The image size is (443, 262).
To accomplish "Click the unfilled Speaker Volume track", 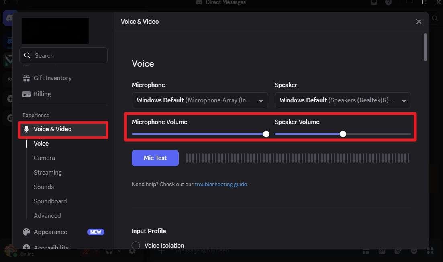I will [x=379, y=134].
